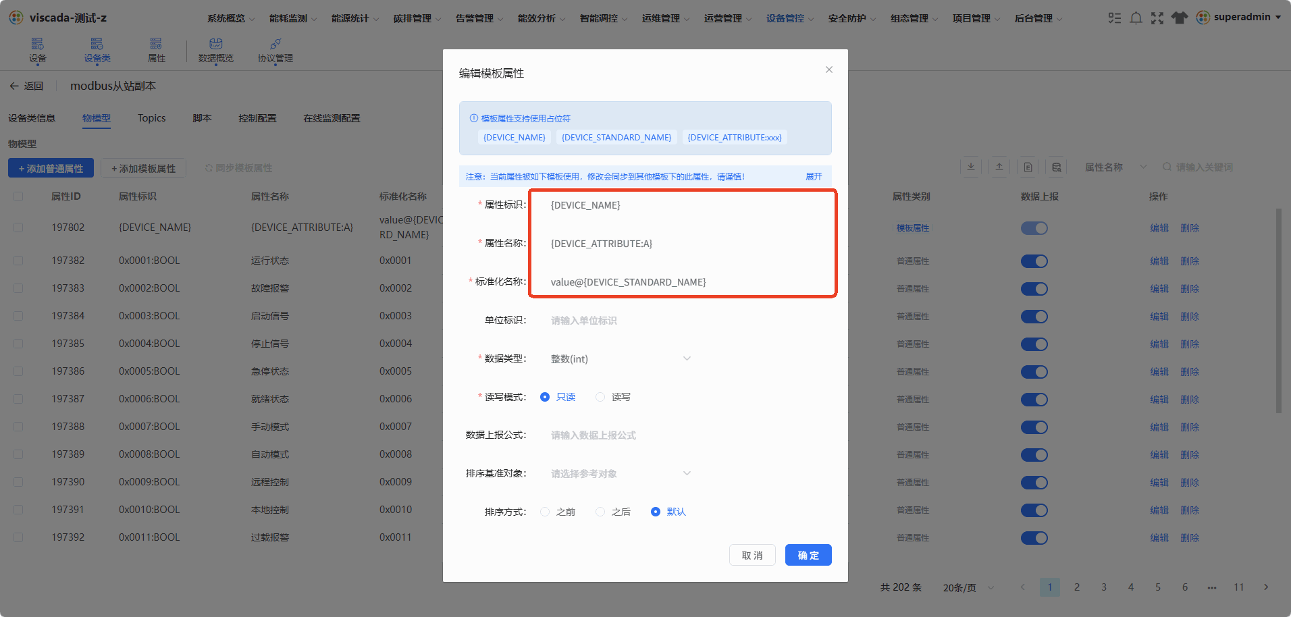
Task: Click the 确定 button
Action: click(x=808, y=555)
